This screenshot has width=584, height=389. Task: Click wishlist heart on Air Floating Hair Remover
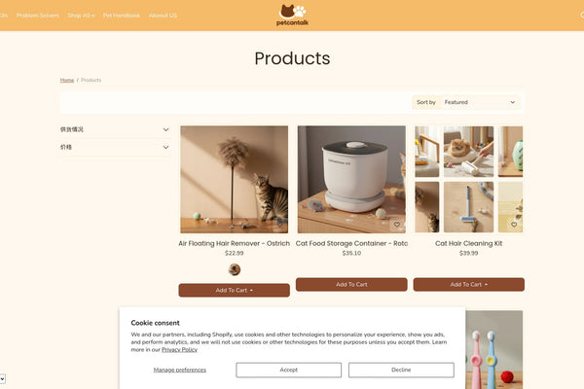point(279,224)
